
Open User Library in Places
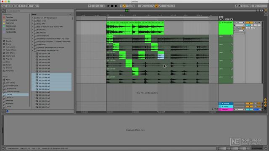[x=10, y=83]
